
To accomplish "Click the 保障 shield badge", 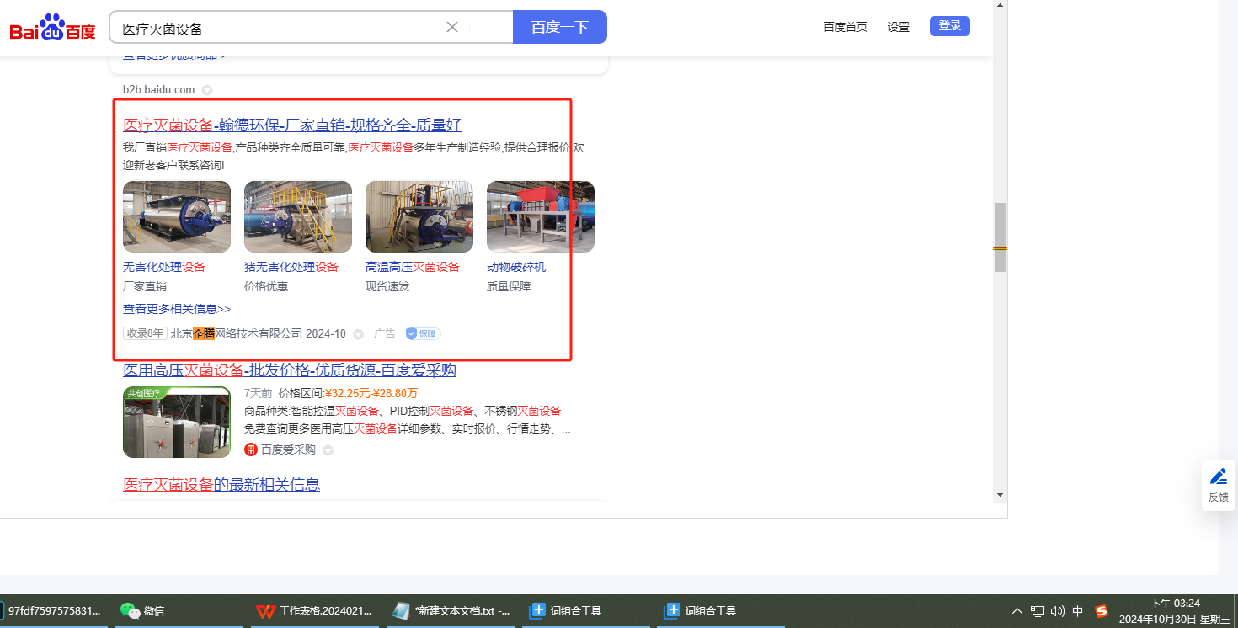I will click(422, 333).
